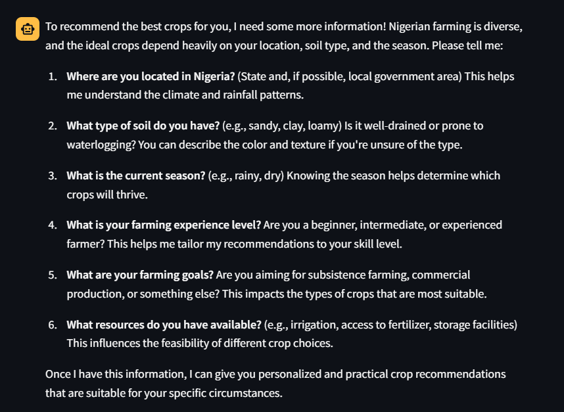
Task: Click the yellow robot assistant avatar icon
Action: [28, 29]
